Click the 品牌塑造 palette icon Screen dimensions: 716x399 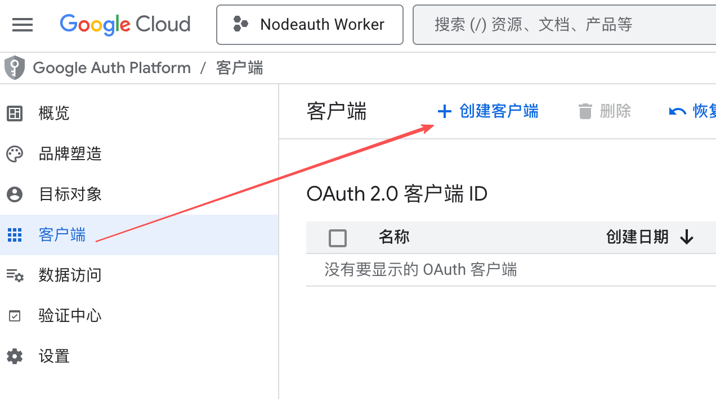tap(15, 154)
